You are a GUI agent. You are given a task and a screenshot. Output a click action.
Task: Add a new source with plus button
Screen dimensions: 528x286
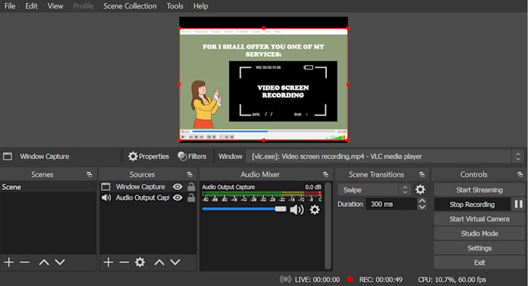[x=108, y=262]
